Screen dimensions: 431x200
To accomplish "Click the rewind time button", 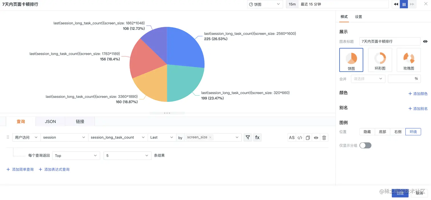I will coord(396,4).
